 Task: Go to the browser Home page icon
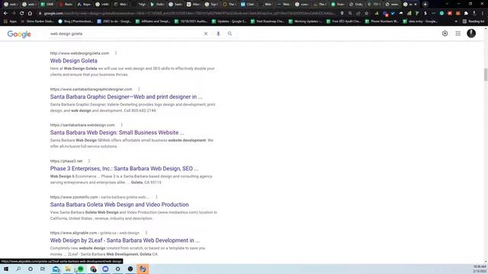(30, 14)
